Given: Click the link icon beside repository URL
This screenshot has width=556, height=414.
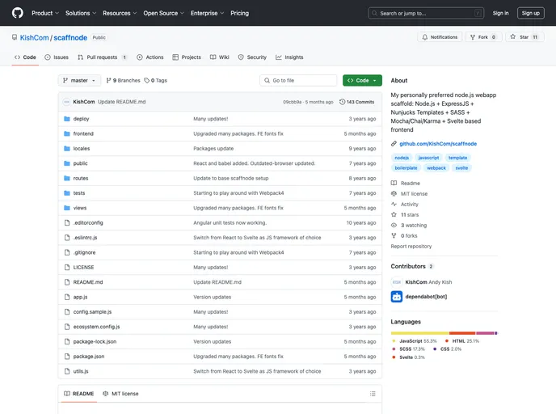Looking at the screenshot, I should [394, 144].
